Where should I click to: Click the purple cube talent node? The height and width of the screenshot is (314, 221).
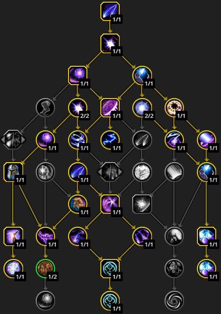(x=142, y=236)
